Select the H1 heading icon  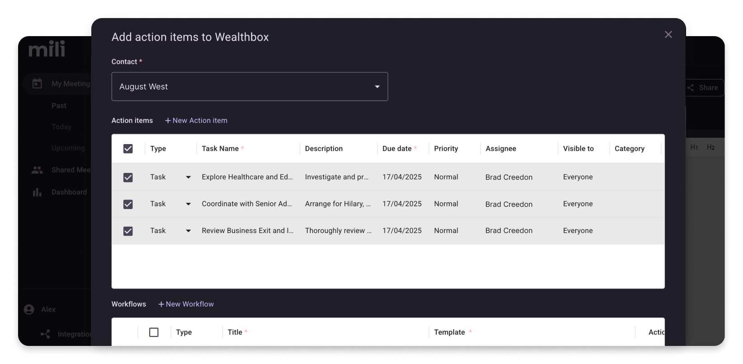pyautogui.click(x=694, y=148)
